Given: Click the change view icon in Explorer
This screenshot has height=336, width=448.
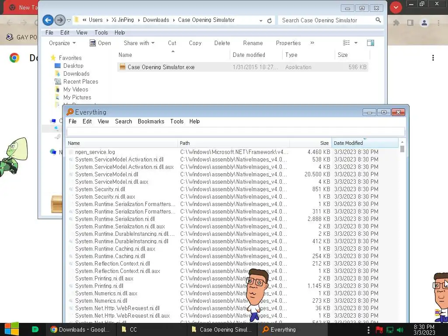Looking at the screenshot, I should pyautogui.click(x=346, y=43).
